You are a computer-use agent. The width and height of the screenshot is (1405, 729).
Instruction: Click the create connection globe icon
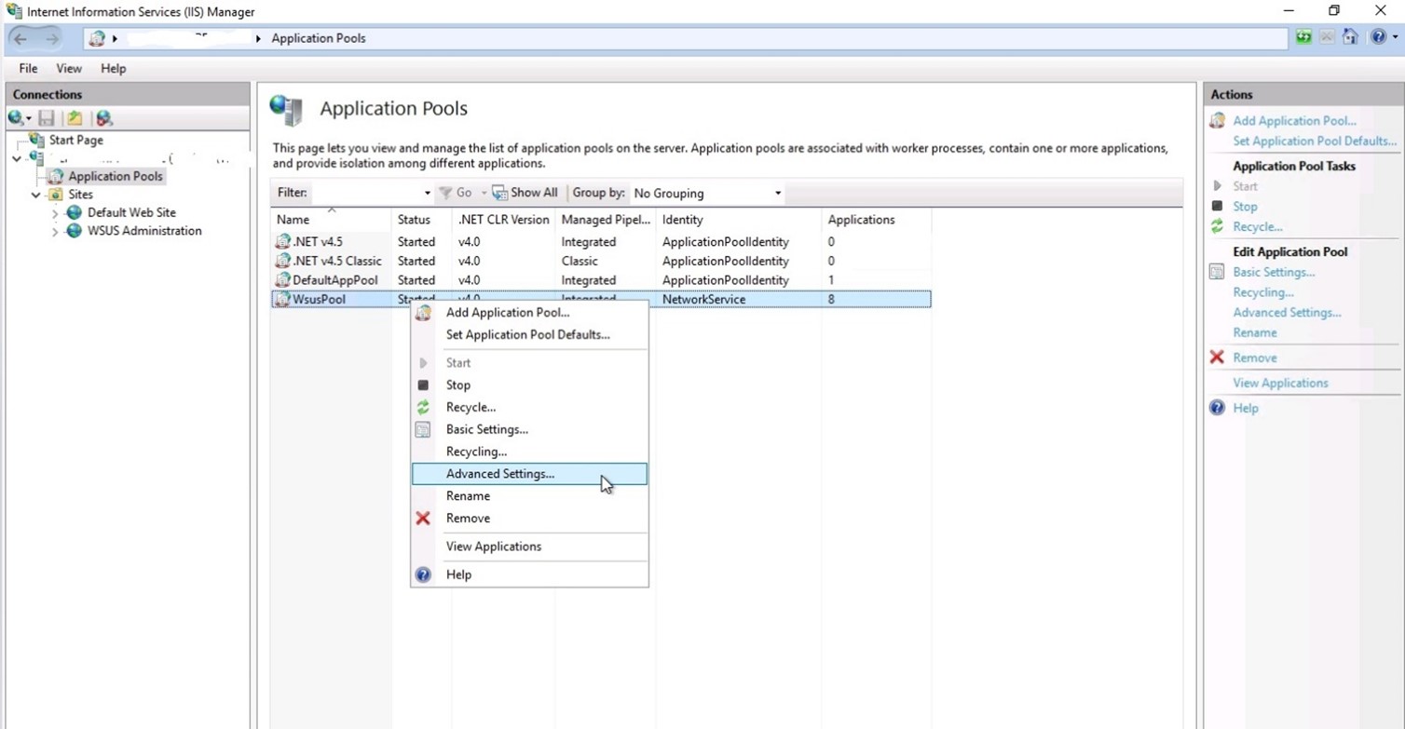(15, 118)
